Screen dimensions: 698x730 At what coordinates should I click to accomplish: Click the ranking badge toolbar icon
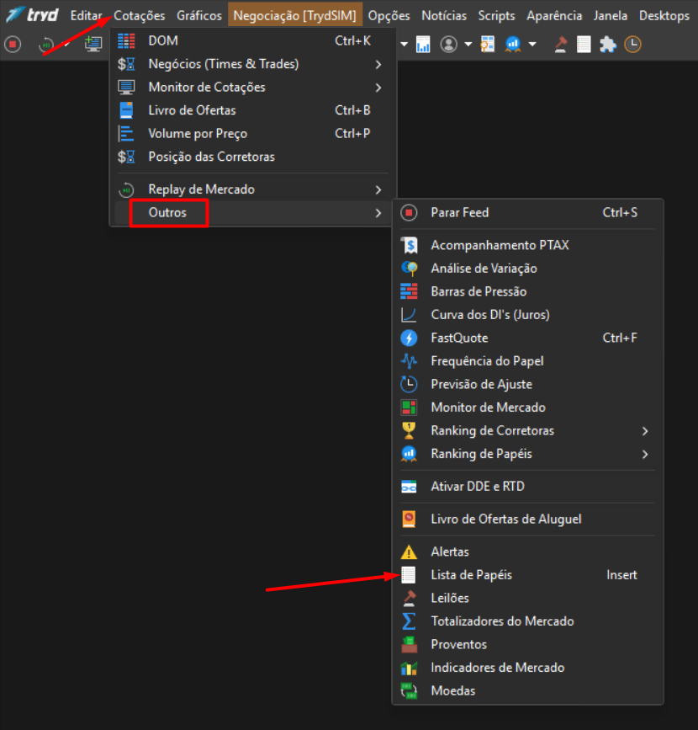[x=512, y=45]
